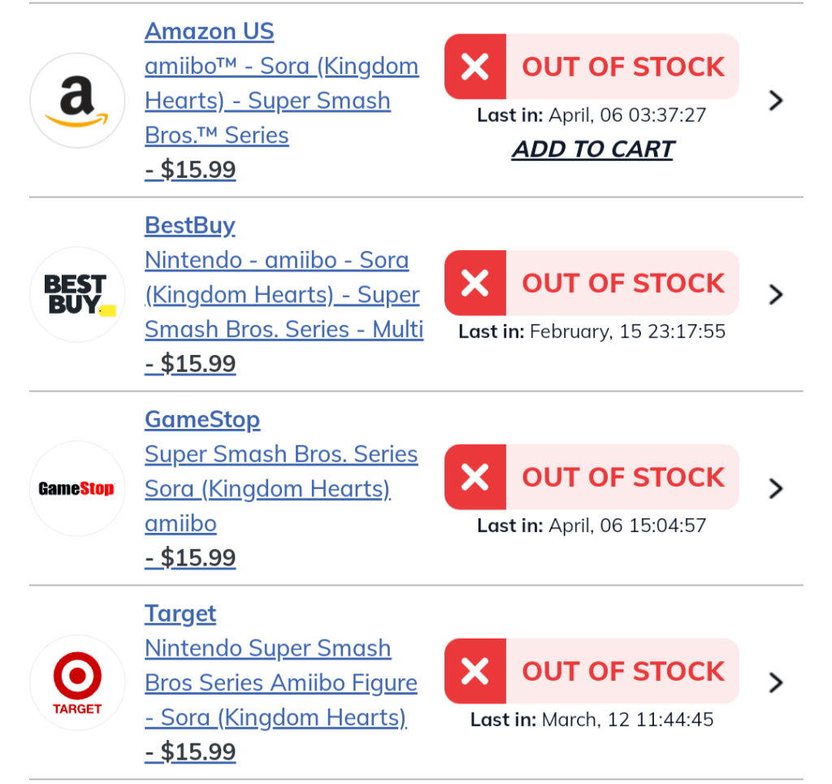Image resolution: width=832 pixels, height=784 pixels.
Task: Click red X icon in GameStop row
Action: click(475, 477)
